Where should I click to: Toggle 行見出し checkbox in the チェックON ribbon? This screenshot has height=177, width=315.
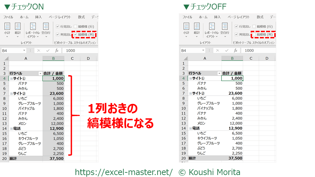point(58,27)
